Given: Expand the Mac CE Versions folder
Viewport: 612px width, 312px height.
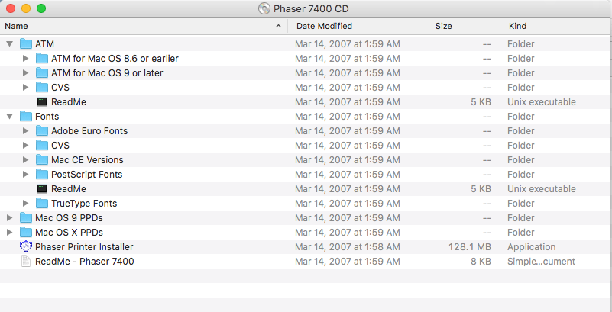Looking at the screenshot, I should point(25,160).
